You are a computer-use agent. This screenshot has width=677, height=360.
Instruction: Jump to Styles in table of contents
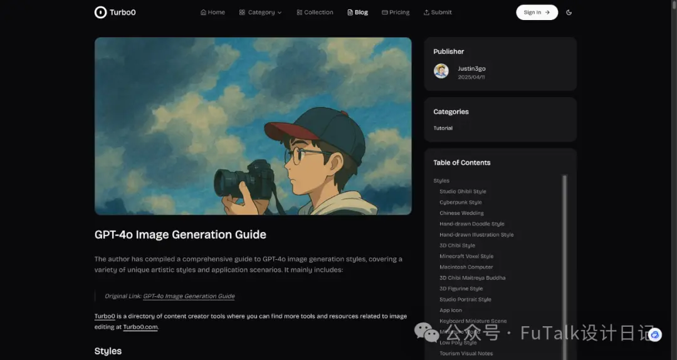coord(441,181)
